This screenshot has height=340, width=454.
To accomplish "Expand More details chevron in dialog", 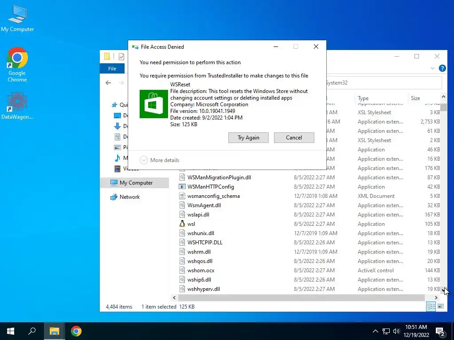I will 144,160.
